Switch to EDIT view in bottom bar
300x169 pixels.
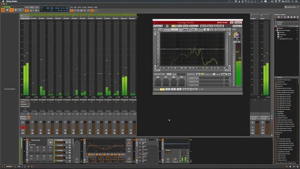tap(19, 167)
